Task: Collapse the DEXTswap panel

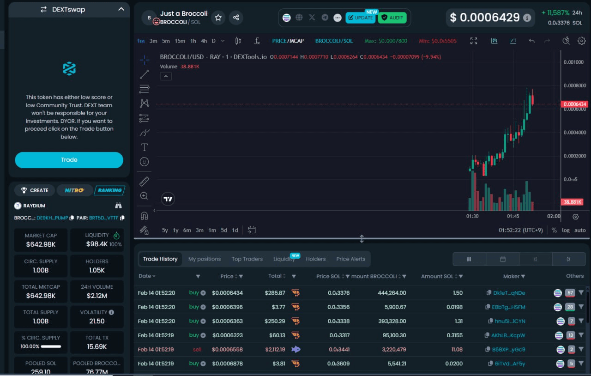Action: [x=121, y=9]
